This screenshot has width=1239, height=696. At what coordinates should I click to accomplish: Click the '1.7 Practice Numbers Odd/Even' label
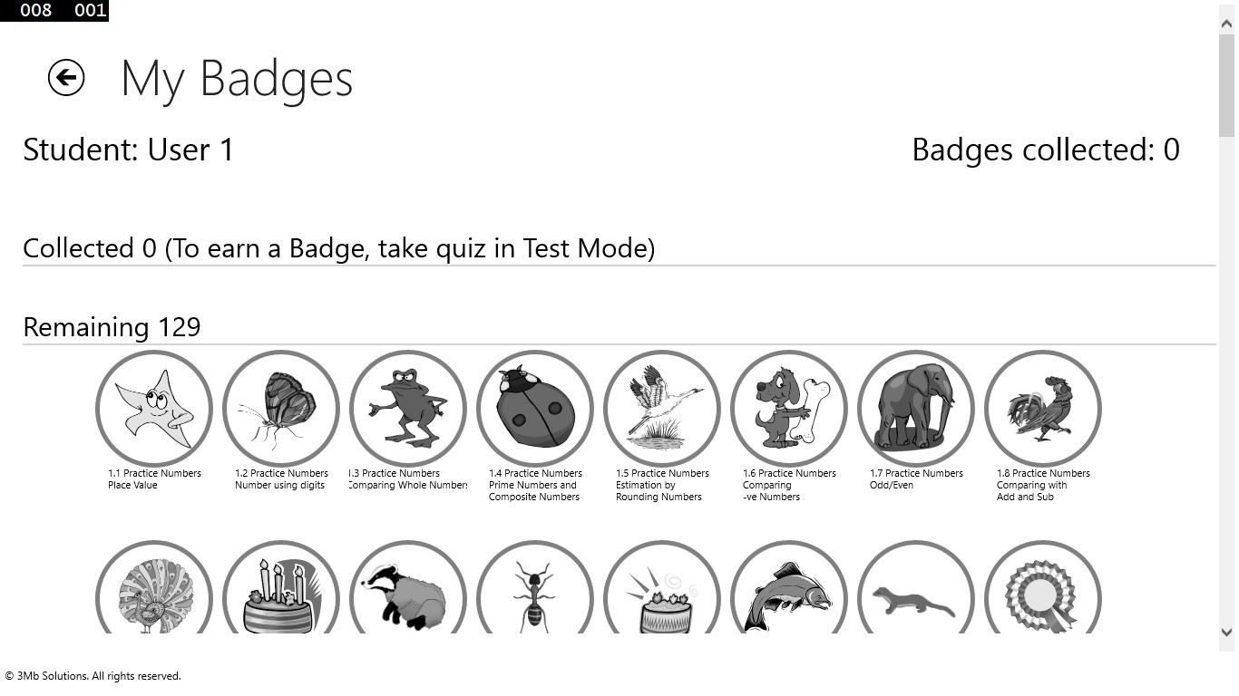coord(916,479)
